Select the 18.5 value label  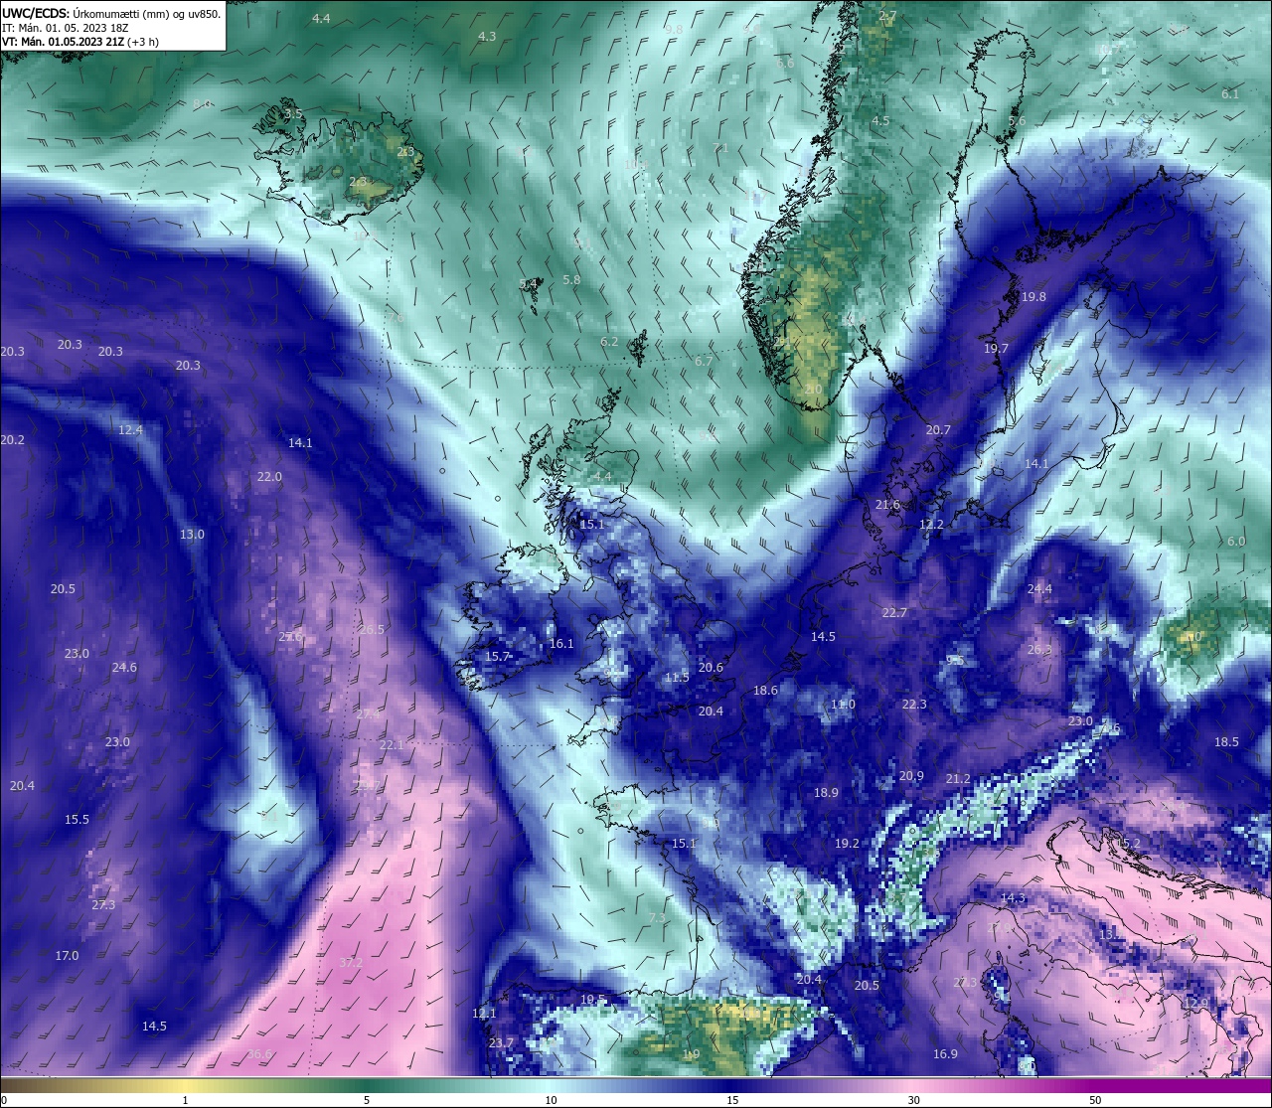1226,741
